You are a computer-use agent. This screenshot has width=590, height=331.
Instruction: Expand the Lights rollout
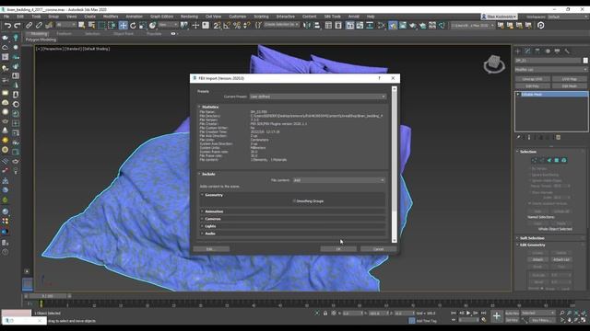203,226
